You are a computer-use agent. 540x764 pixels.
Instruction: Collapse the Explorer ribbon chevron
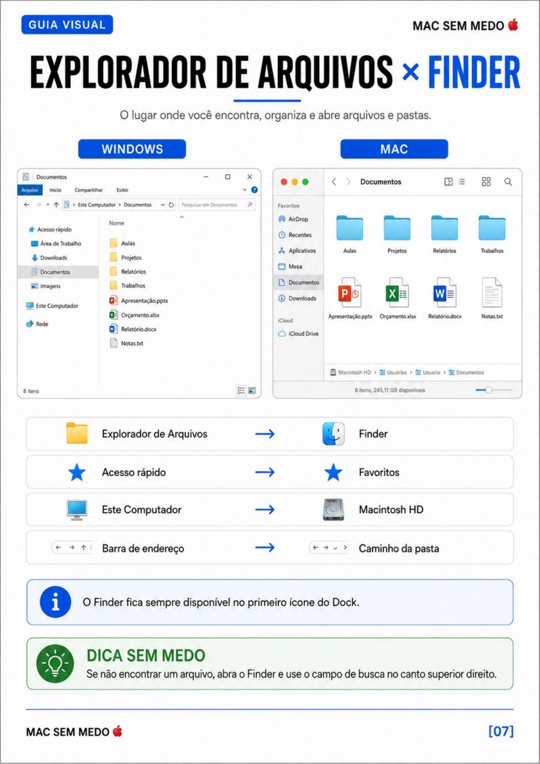[x=245, y=190]
